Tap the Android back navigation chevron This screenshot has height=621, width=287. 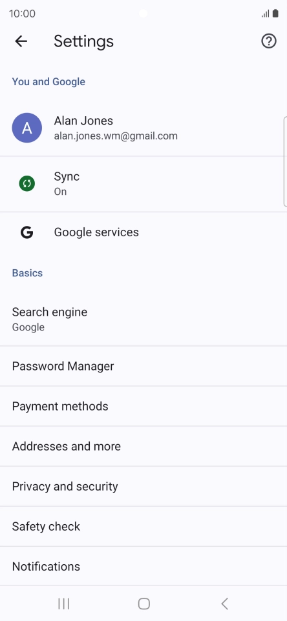tap(224, 604)
